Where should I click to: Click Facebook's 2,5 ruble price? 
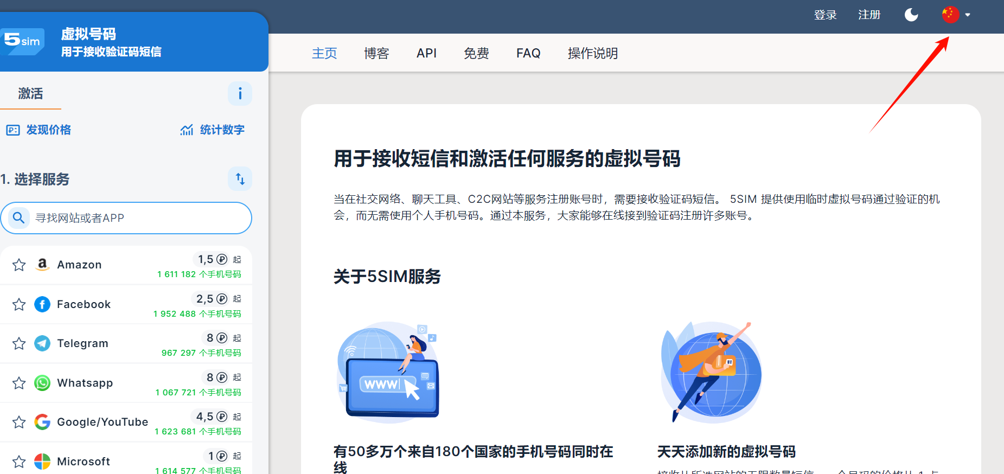pos(212,299)
